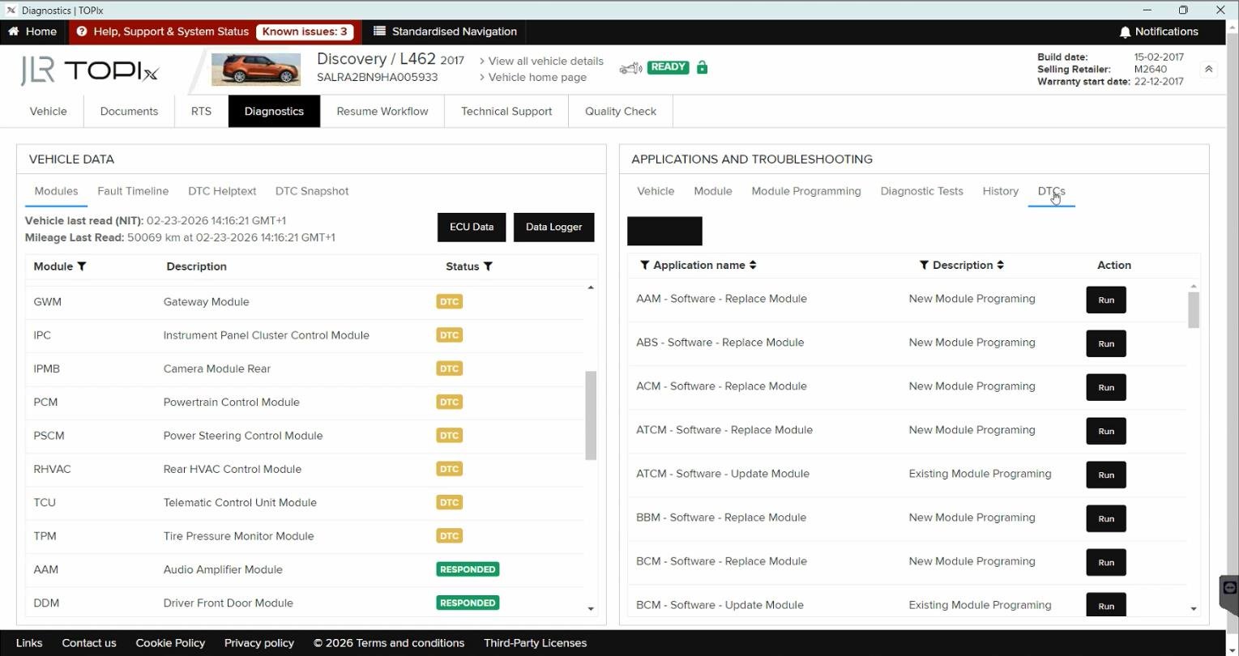Image resolution: width=1239 pixels, height=656 pixels.
Task: Open the Resume Workflow tab
Action: click(x=382, y=111)
